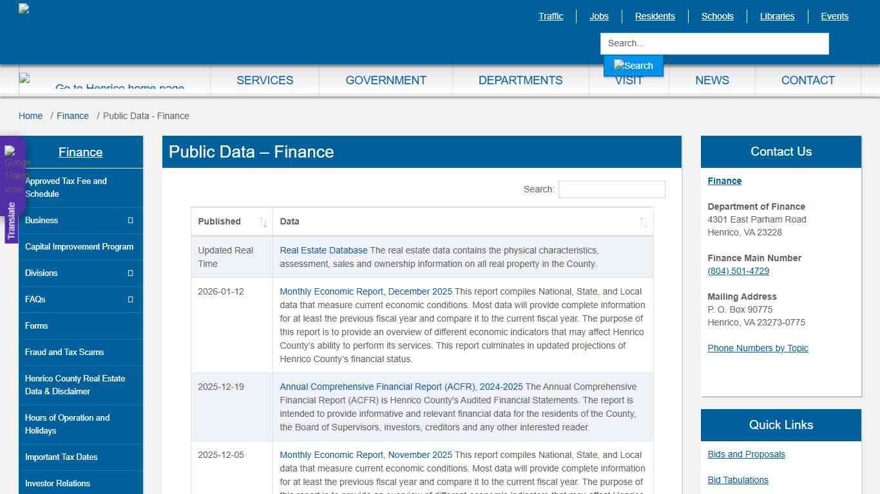Open Monthly Economic Report, December 2025
Screen dimensions: 880x494
[365, 291]
